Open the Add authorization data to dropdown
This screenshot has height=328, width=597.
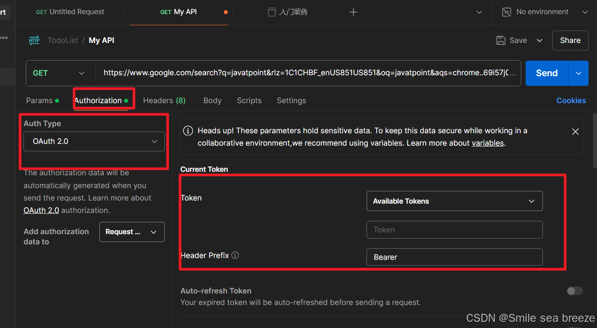(132, 232)
